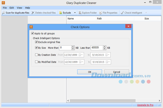Confirm options with the OK button

click(x=90, y=72)
